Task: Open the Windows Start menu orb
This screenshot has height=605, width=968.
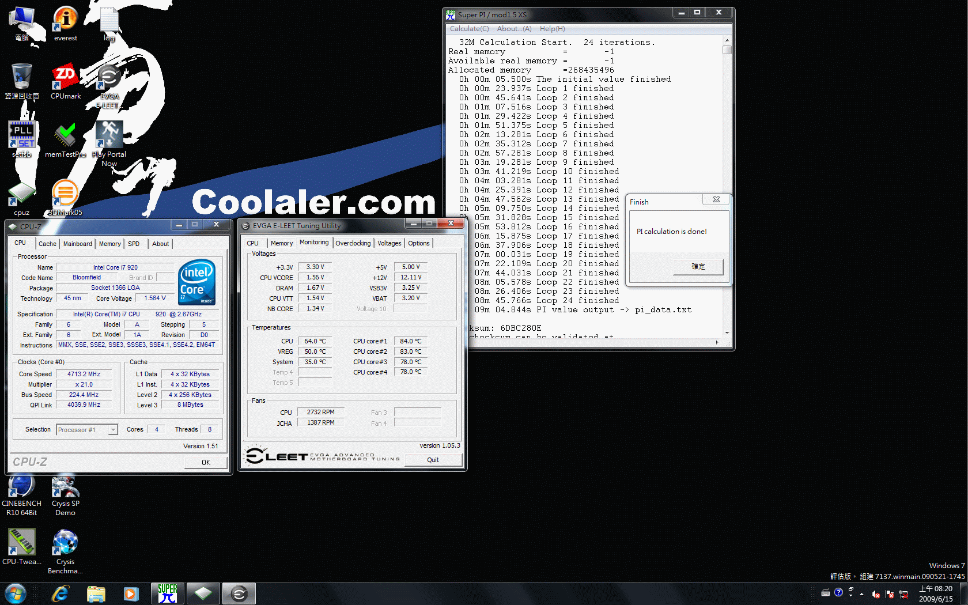Action: [15, 593]
